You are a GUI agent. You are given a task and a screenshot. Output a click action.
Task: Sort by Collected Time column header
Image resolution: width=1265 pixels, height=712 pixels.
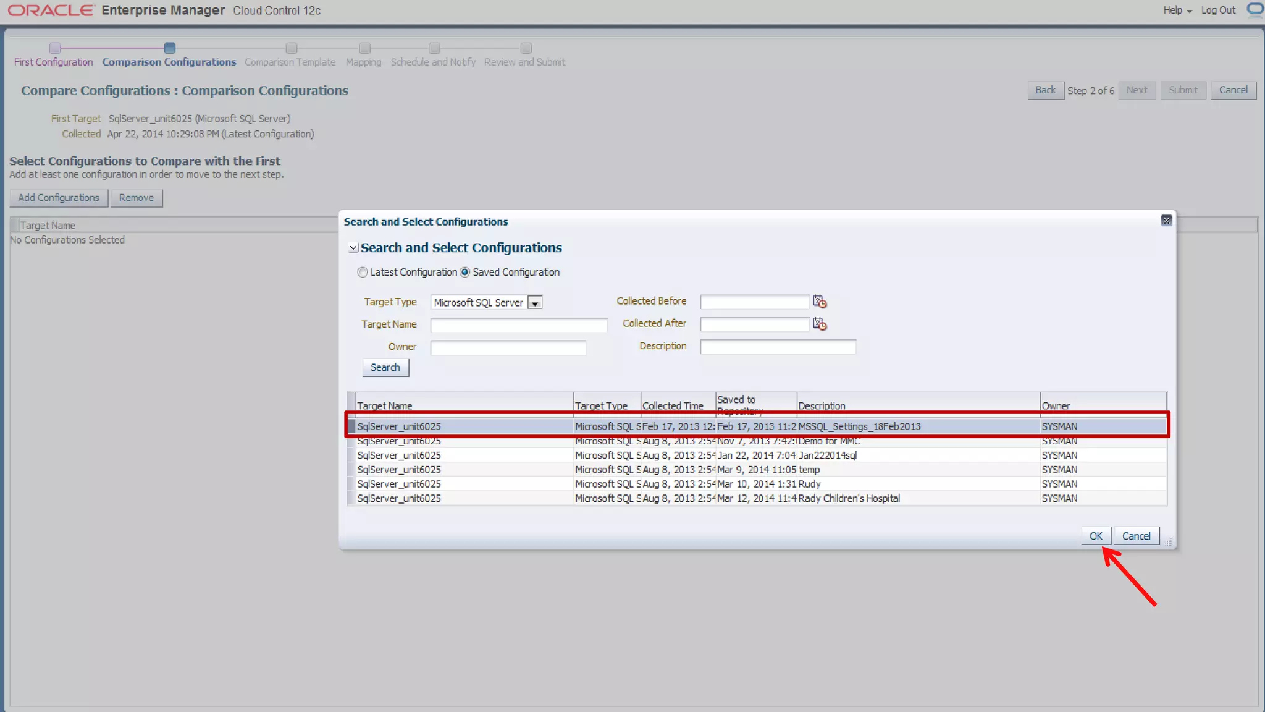click(678, 405)
